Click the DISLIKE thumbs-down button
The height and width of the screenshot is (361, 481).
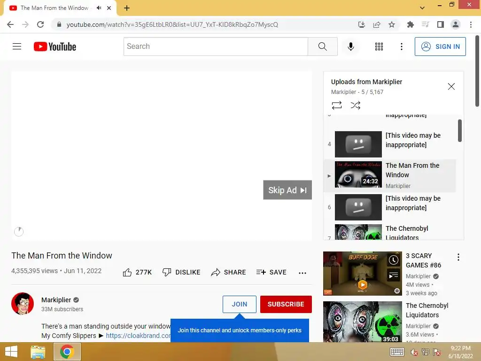pyautogui.click(x=181, y=272)
